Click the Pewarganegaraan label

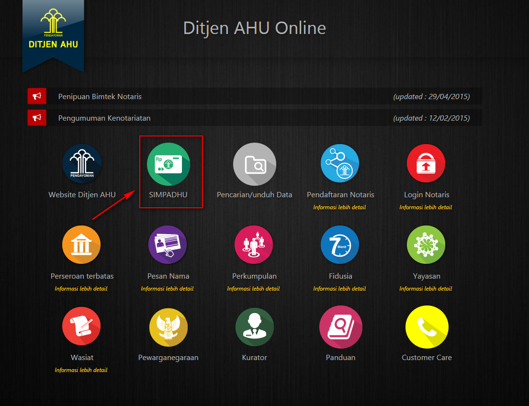pyautogui.click(x=168, y=357)
